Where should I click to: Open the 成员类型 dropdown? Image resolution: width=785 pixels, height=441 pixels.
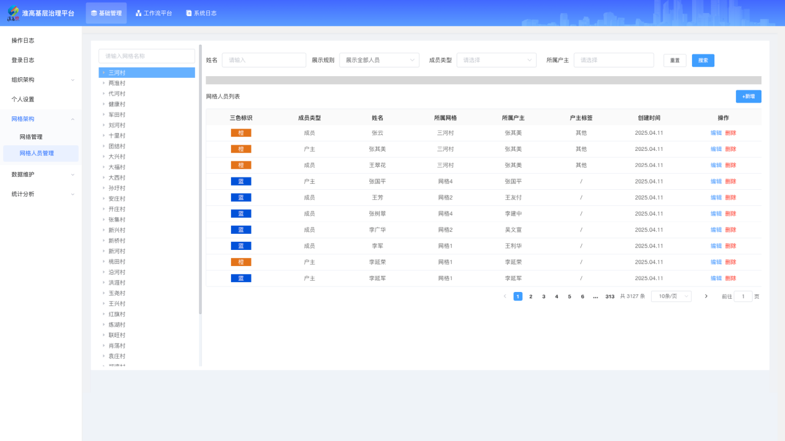tap(496, 60)
